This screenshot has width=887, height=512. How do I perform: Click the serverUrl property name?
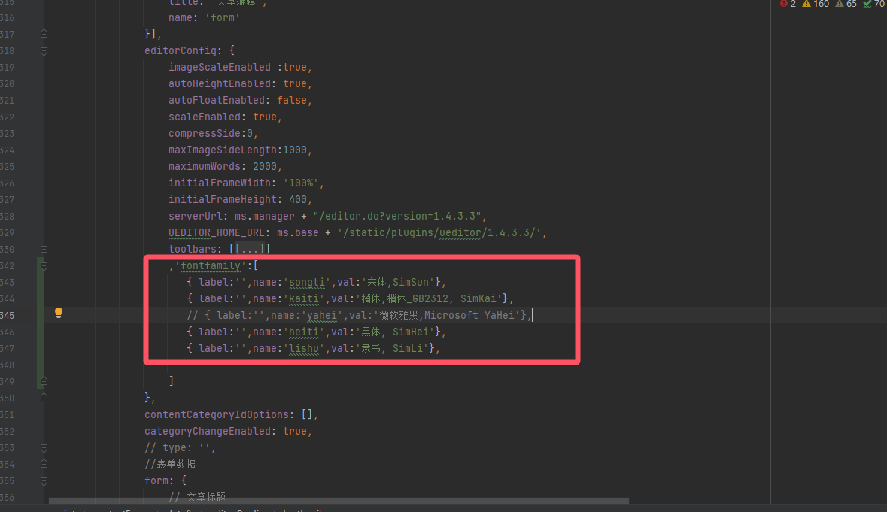pyautogui.click(x=197, y=216)
